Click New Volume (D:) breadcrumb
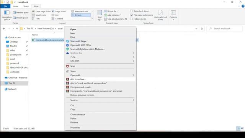This screenshot has height=138, width=245. tap(46, 28)
